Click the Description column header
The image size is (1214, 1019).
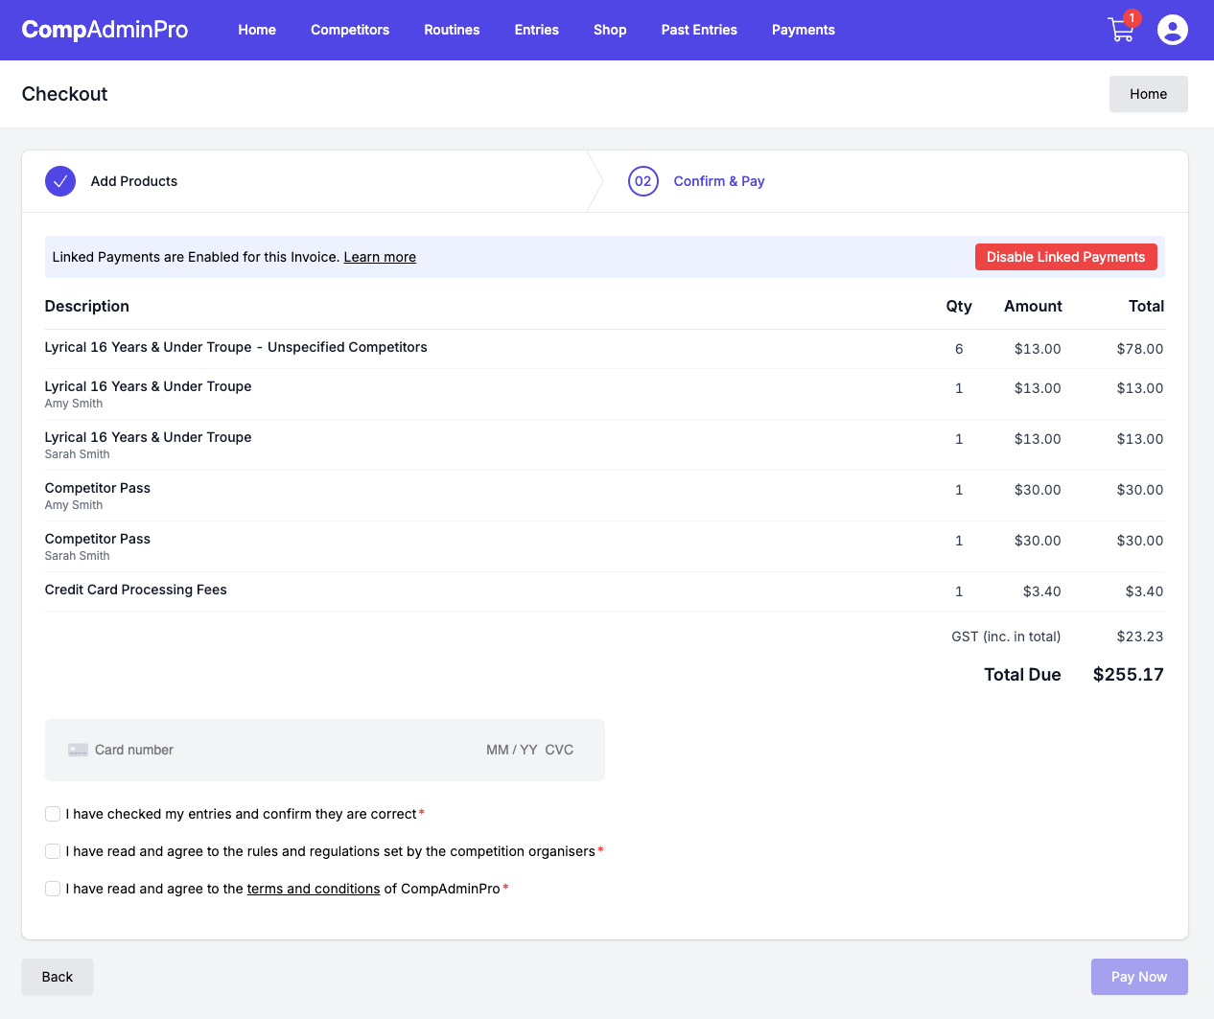point(86,306)
